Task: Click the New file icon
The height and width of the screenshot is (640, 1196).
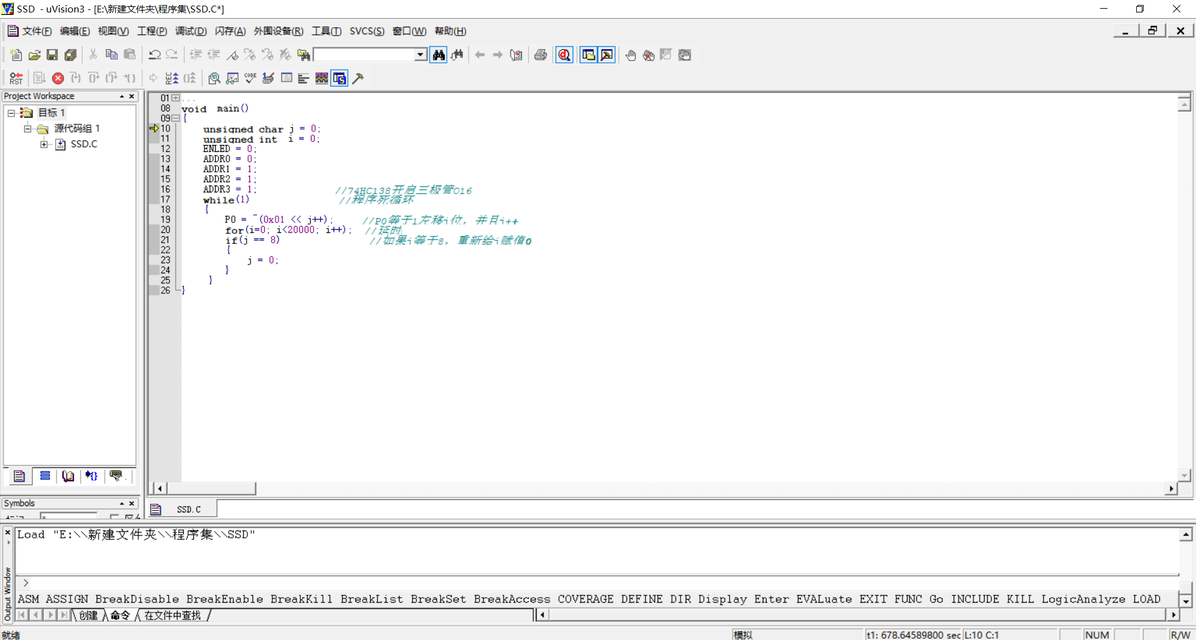Action: [x=16, y=55]
